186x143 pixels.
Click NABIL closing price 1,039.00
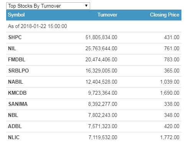point(170,82)
